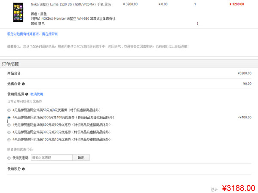Click the coupon discount value -¥100.00
The image size is (258, 193).
coord(245,118)
